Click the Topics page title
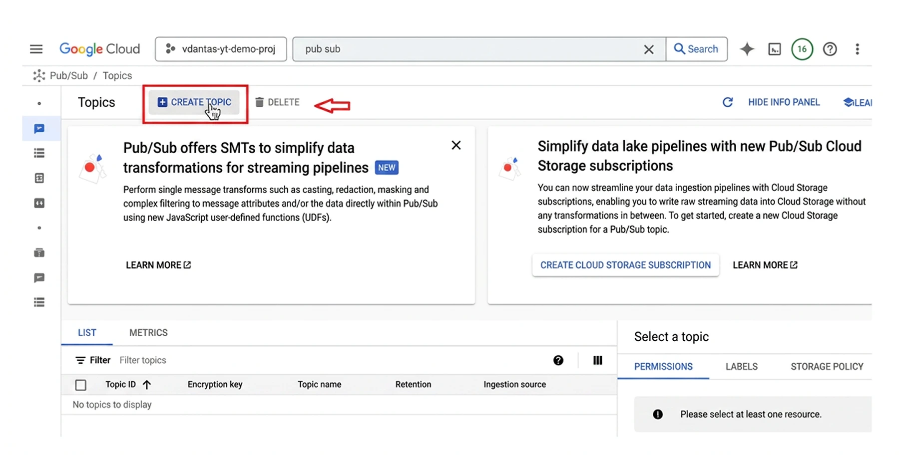Screen dimensions: 905x455 pos(96,102)
